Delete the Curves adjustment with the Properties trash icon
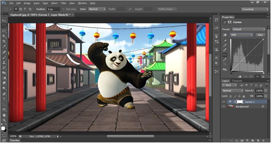Screen dimensions: 271x143 coord(263,77)
